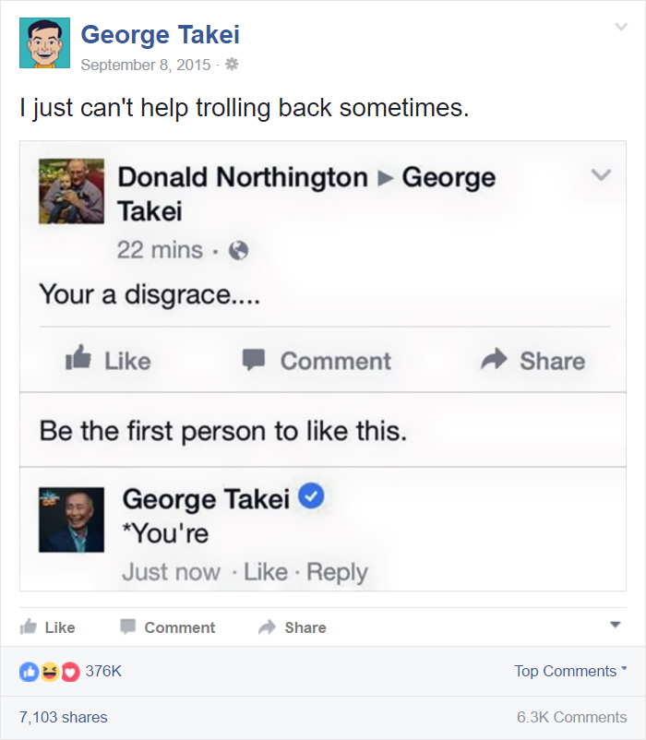The width and height of the screenshot is (646, 740).
Task: Open the 7,103 shares list
Action: (62, 717)
